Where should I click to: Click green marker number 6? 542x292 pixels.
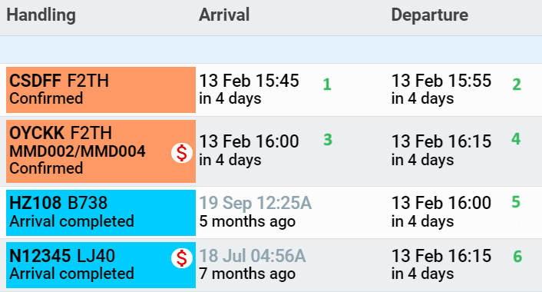coord(517,257)
